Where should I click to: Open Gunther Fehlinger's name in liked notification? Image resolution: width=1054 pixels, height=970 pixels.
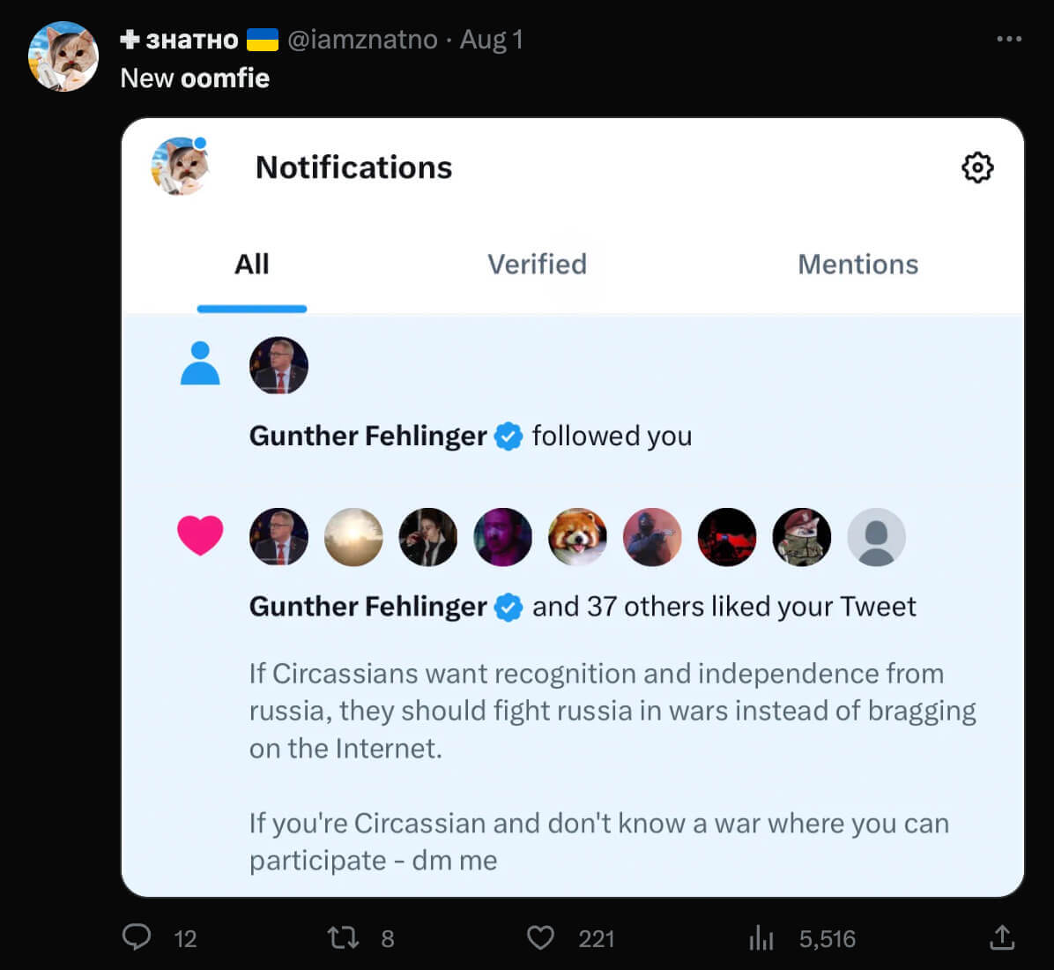coord(367,607)
